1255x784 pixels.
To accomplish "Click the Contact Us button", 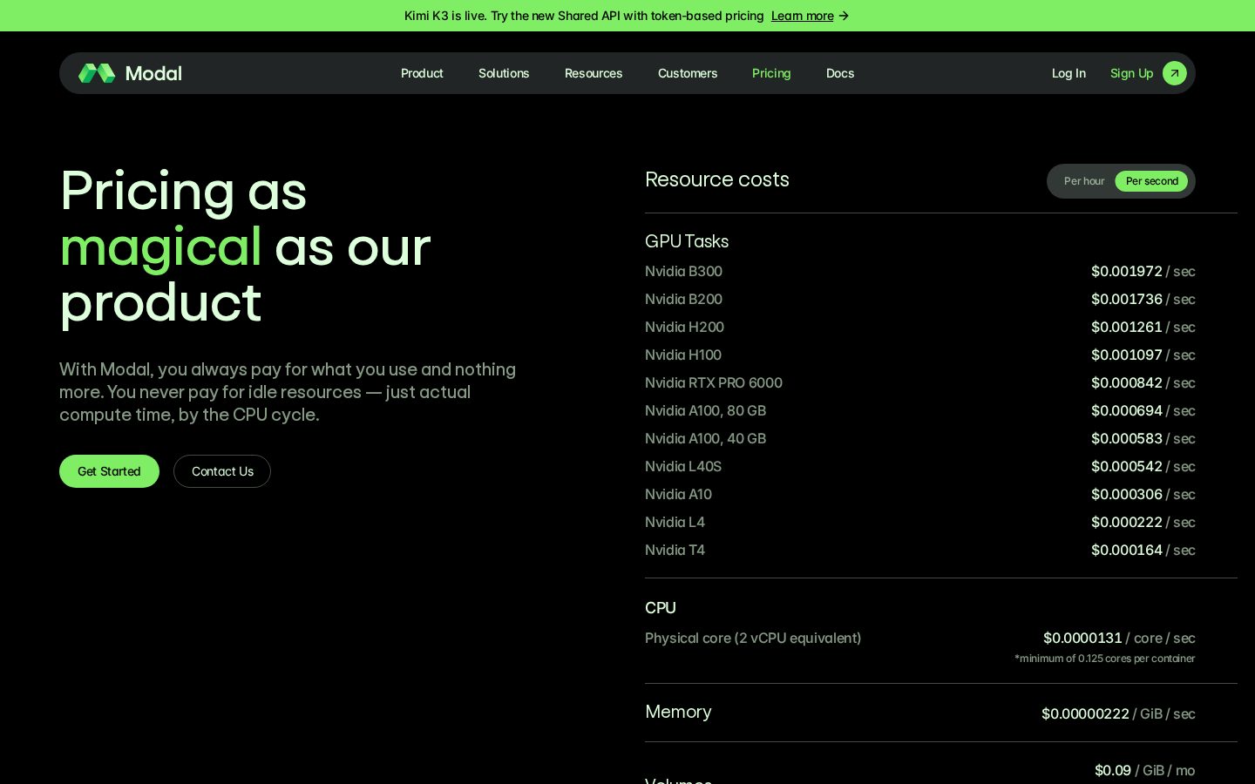I will 222,471.
